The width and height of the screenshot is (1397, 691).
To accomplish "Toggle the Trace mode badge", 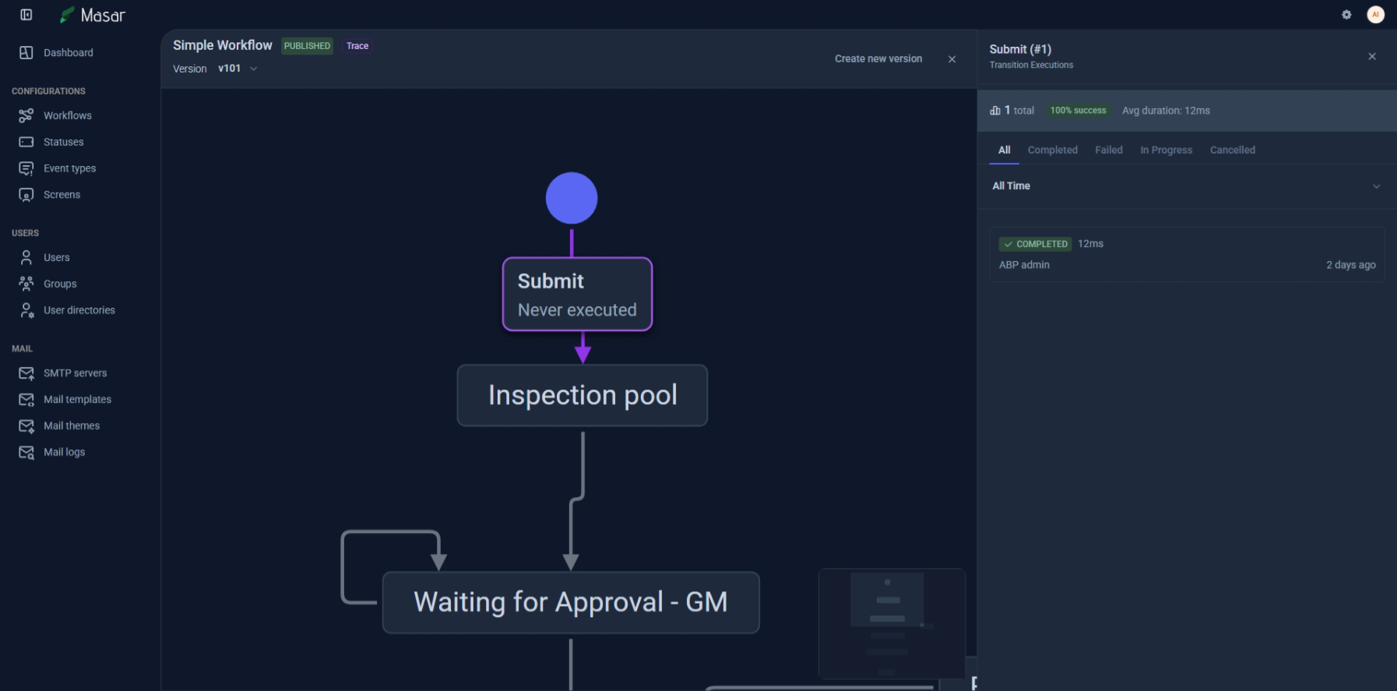I will pyautogui.click(x=357, y=46).
